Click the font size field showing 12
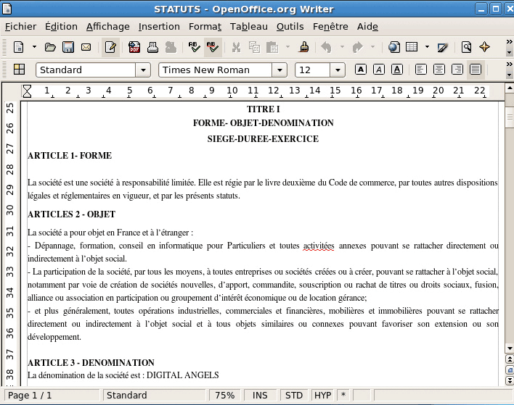This screenshot has height=405, width=514. click(312, 70)
